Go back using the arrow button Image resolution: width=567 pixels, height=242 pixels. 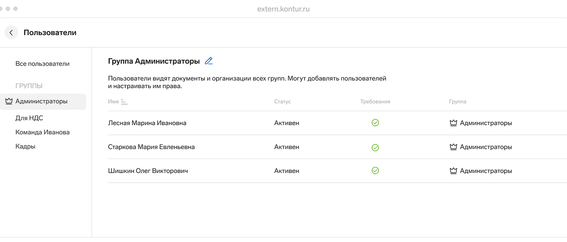[11, 33]
